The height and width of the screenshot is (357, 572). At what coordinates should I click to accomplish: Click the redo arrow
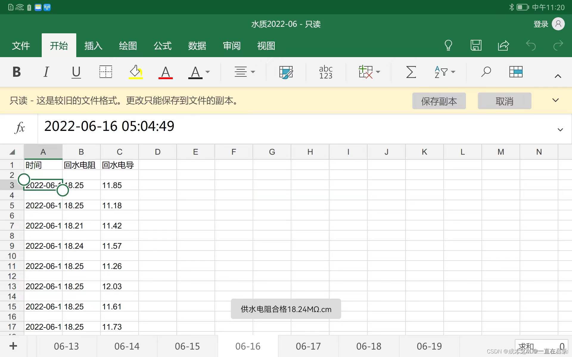[558, 46]
